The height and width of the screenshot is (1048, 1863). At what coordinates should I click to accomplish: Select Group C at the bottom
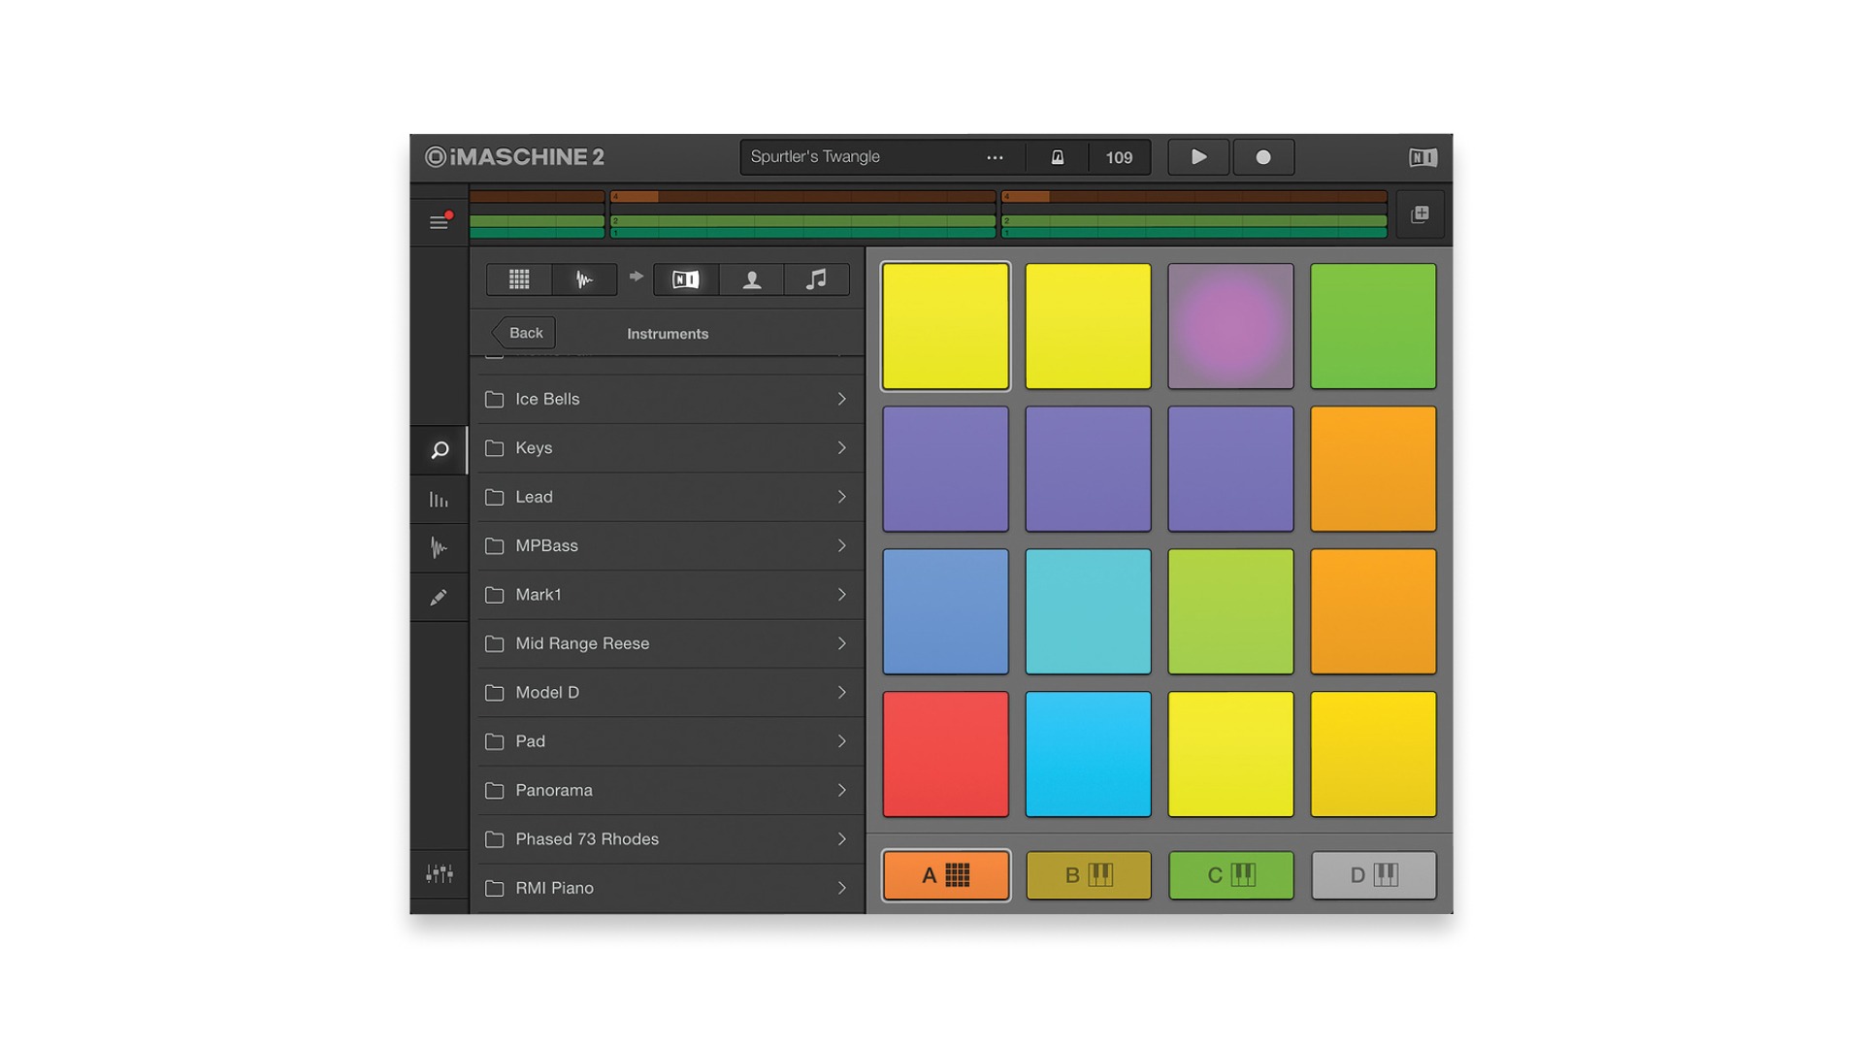(x=1230, y=874)
